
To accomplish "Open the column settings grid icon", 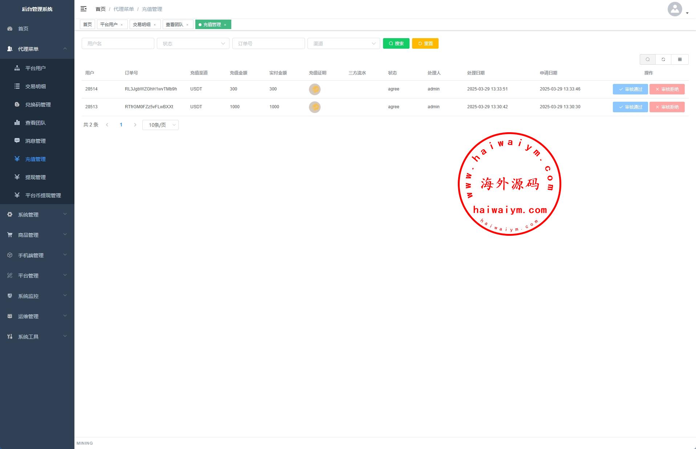I will 680,60.
